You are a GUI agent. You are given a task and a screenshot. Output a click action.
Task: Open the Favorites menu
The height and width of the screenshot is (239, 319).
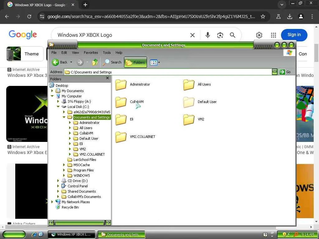tap(91, 53)
